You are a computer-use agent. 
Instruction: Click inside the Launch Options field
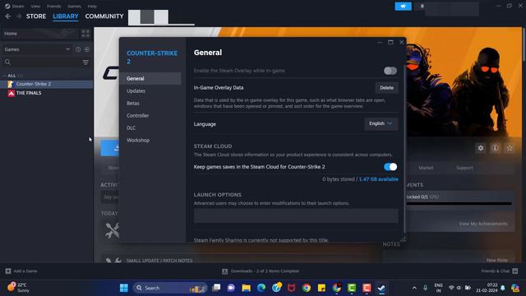coord(296,215)
